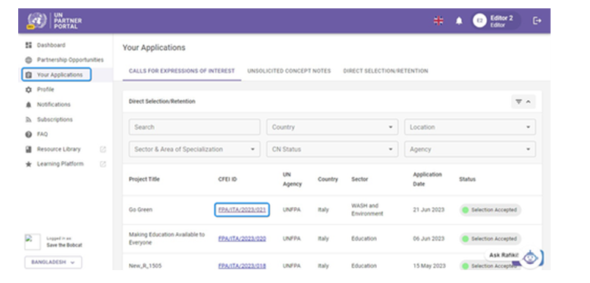This screenshot has width=590, height=283.
Task: Toggle the filter panel collapse button
Action: (523, 102)
